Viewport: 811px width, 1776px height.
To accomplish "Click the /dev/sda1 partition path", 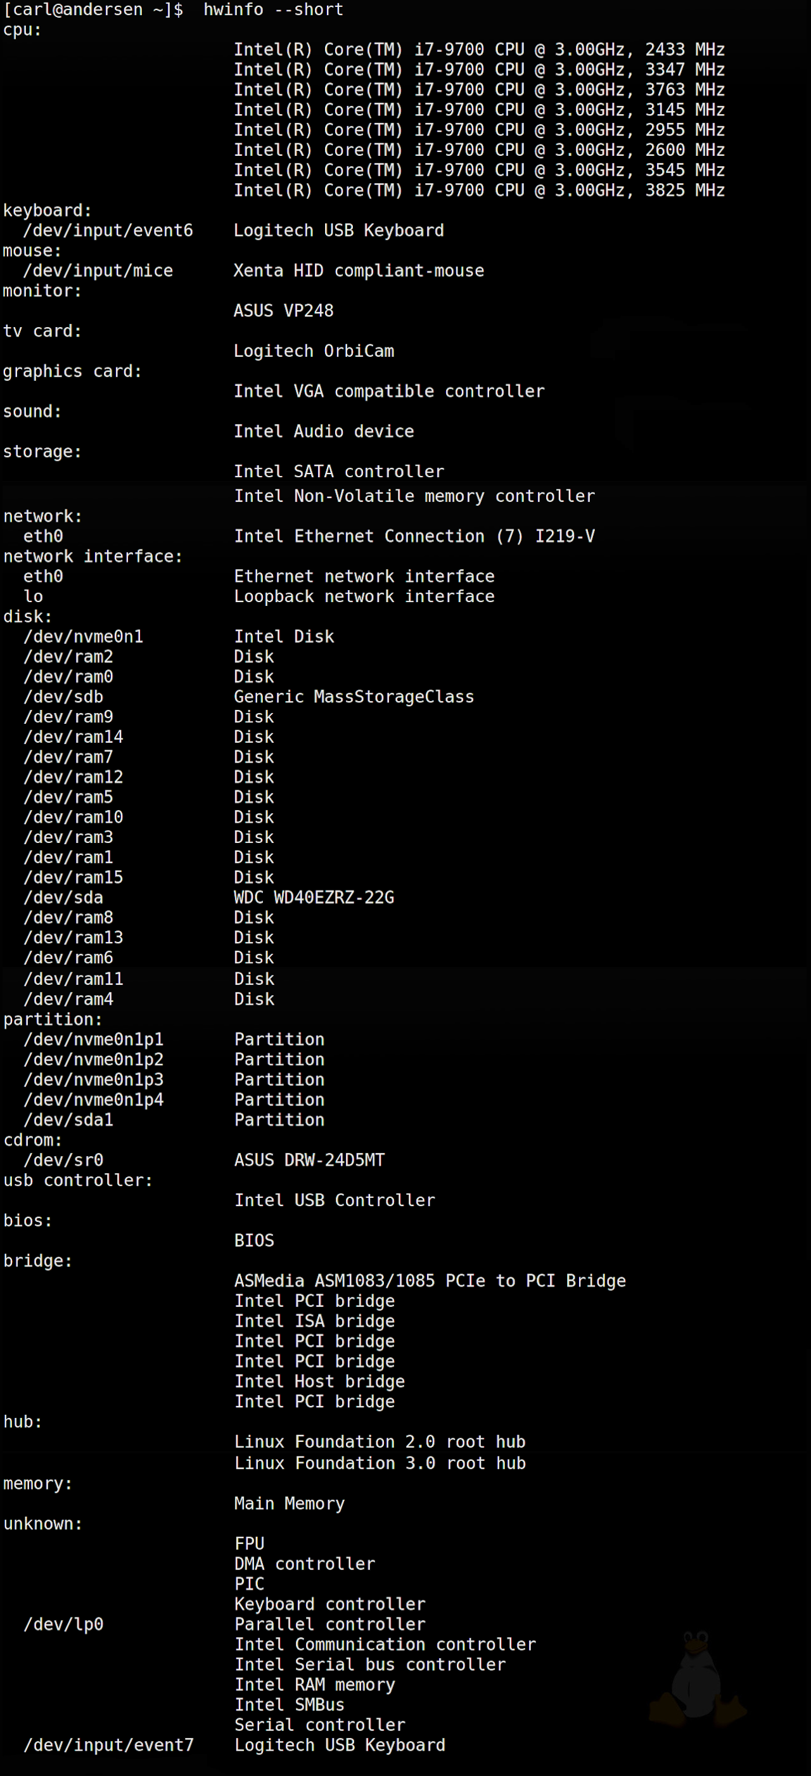I will [68, 1119].
